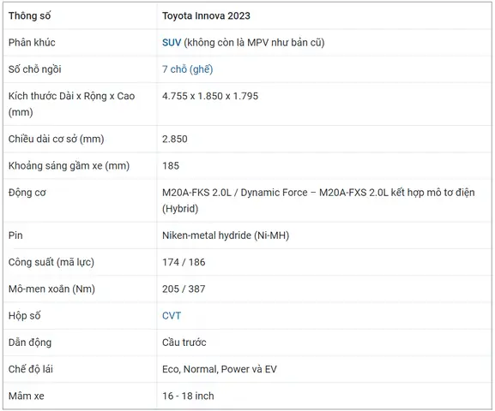Viewport: 495px width, 411px height.
Task: Select the 'Mô-men xoắn (Nm)' label
Action: [51, 289]
